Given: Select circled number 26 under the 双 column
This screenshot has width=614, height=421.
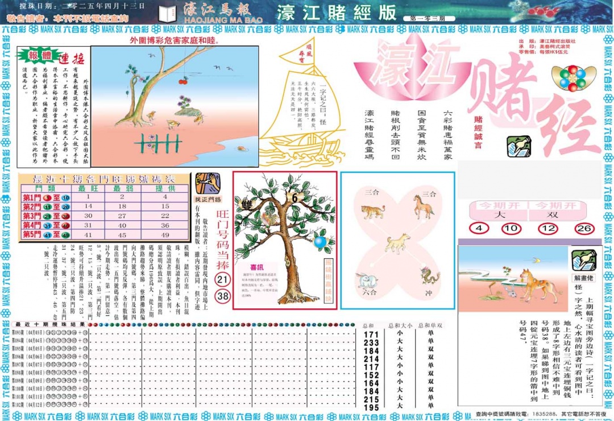Looking at the screenshot, I should pos(583,228).
